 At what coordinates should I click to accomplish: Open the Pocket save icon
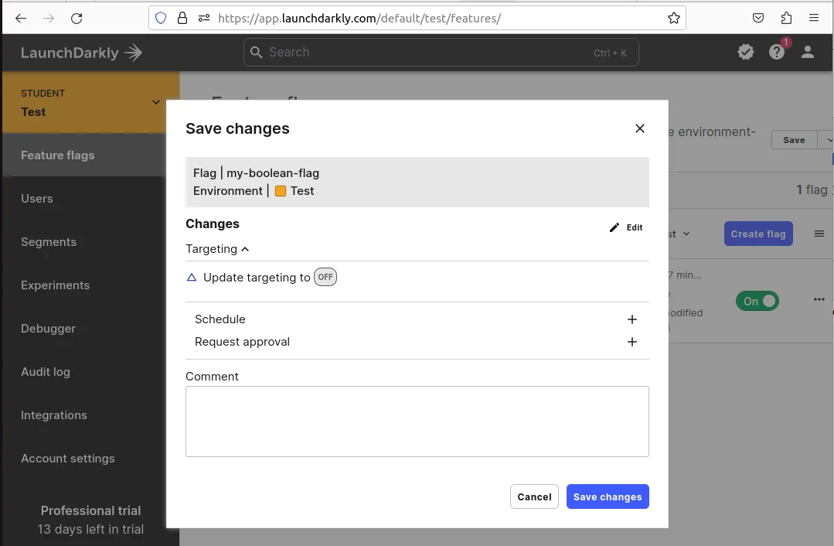pyautogui.click(x=758, y=19)
